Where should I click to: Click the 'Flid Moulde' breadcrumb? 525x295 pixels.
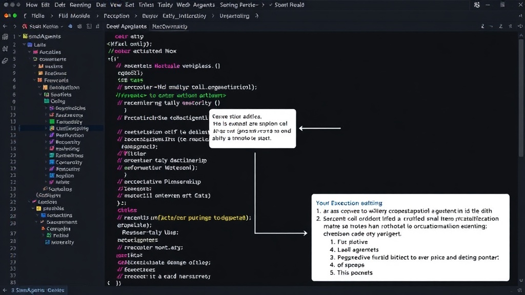pos(74,16)
